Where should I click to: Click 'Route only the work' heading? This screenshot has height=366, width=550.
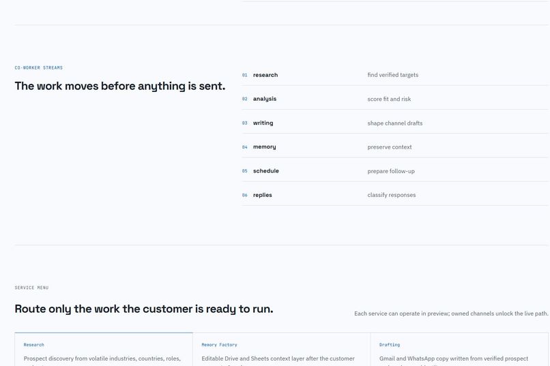[144, 309]
